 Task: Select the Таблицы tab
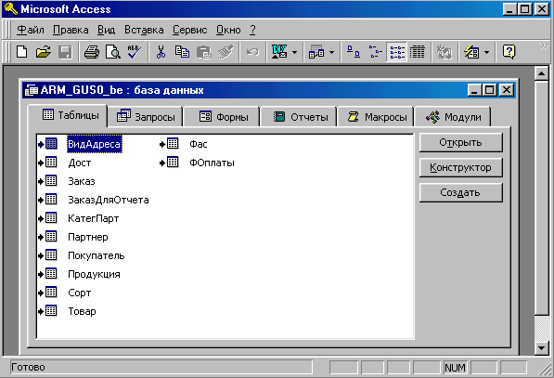pos(68,115)
